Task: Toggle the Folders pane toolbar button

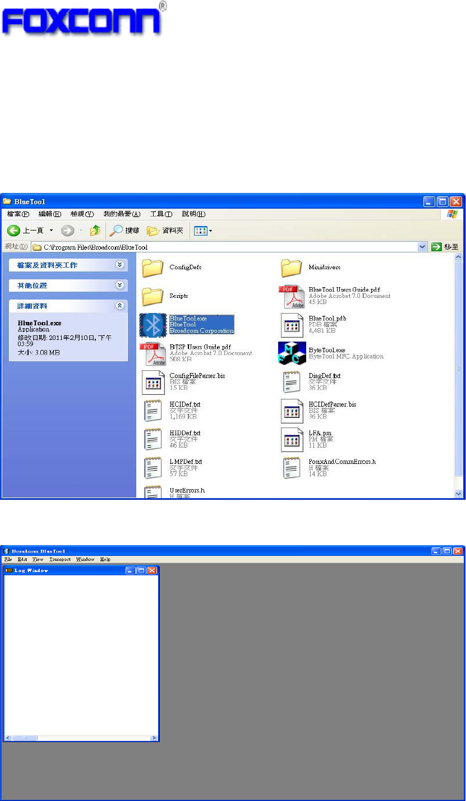Action: pos(165,231)
